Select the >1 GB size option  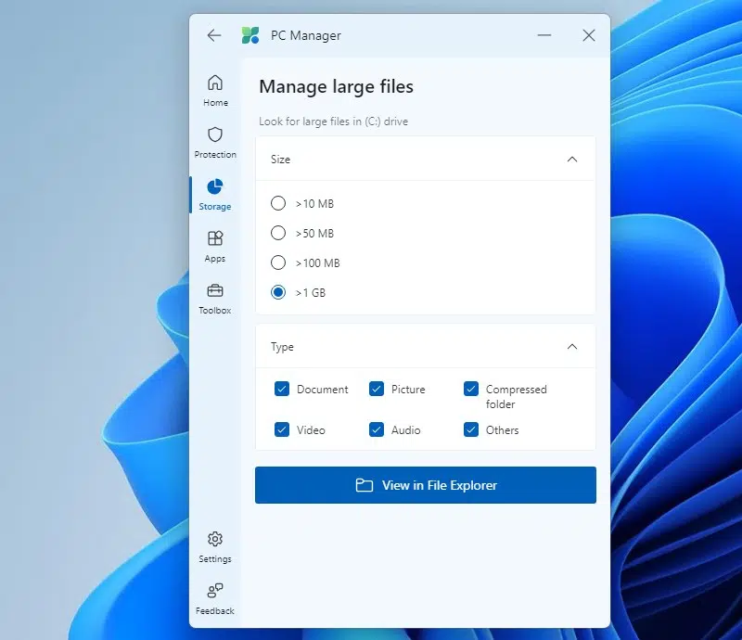click(278, 292)
